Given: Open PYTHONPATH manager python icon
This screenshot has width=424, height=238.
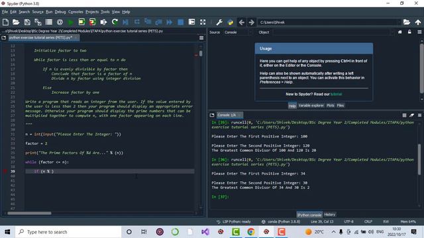Looking at the screenshot, I should [230, 22].
